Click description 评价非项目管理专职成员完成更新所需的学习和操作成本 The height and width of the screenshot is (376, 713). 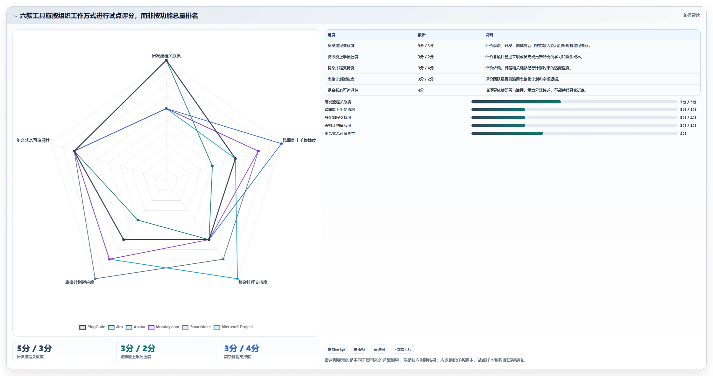click(534, 57)
